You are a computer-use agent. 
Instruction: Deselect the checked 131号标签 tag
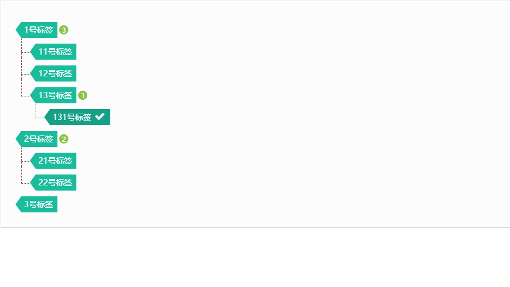(x=78, y=117)
